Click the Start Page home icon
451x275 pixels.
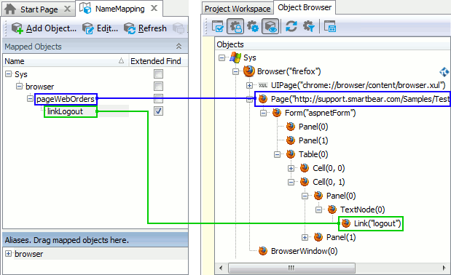(x=10, y=9)
